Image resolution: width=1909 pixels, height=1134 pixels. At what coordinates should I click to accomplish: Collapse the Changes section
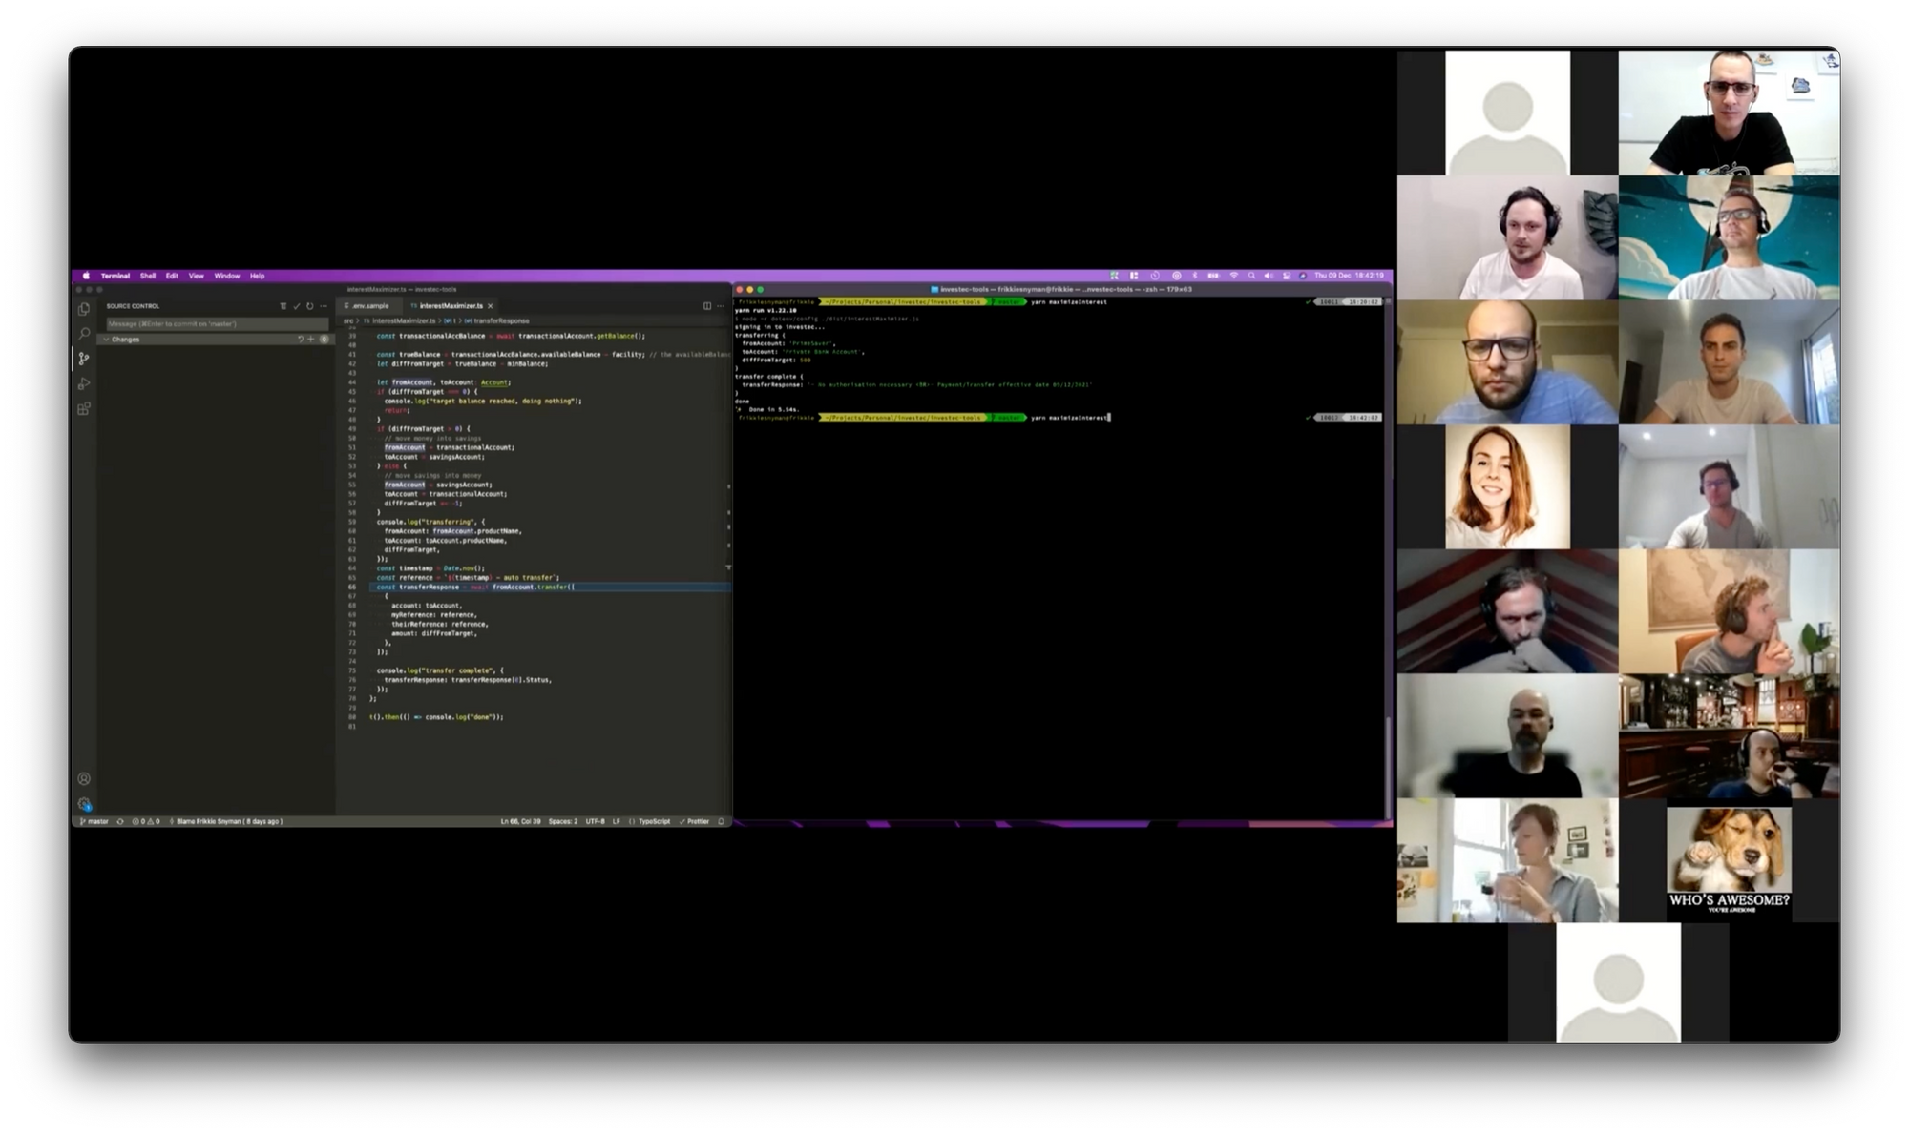tap(106, 340)
